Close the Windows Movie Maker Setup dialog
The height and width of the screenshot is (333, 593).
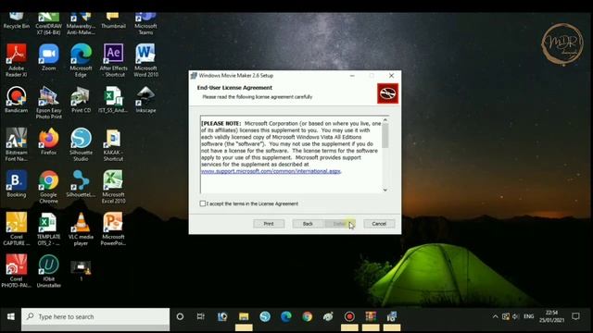coord(391,76)
